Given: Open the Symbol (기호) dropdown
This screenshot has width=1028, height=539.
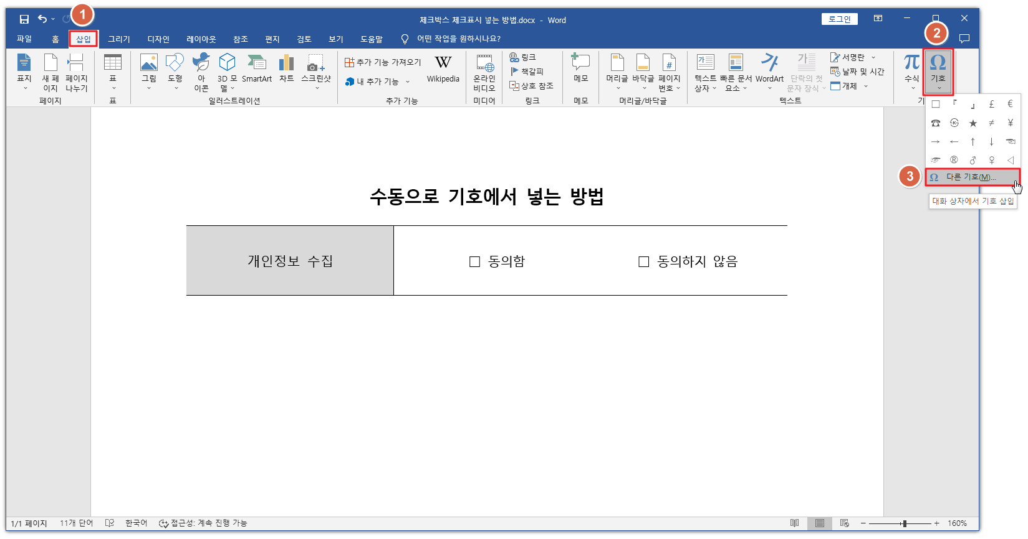Looking at the screenshot, I should [x=938, y=72].
